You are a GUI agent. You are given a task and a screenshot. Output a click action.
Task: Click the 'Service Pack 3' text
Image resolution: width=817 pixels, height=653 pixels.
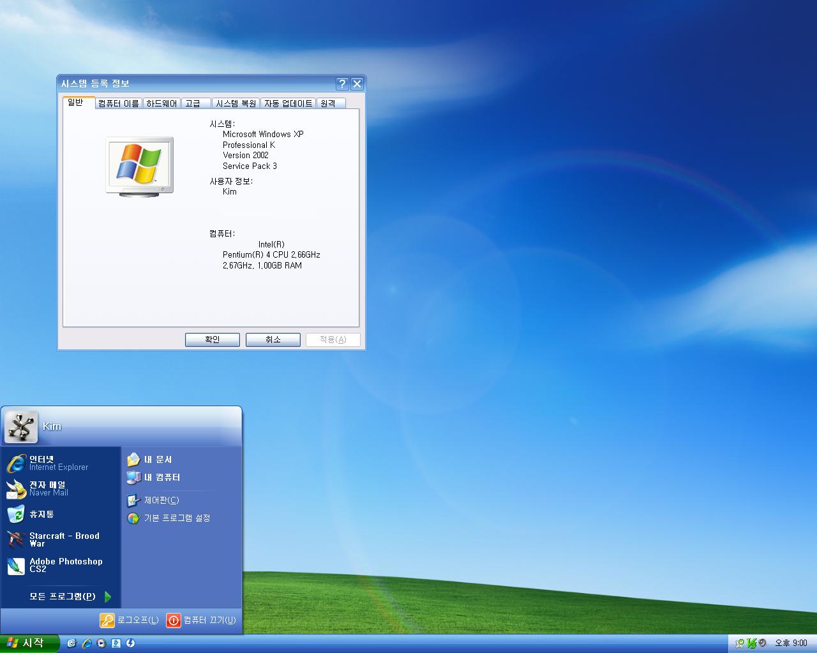(x=250, y=166)
